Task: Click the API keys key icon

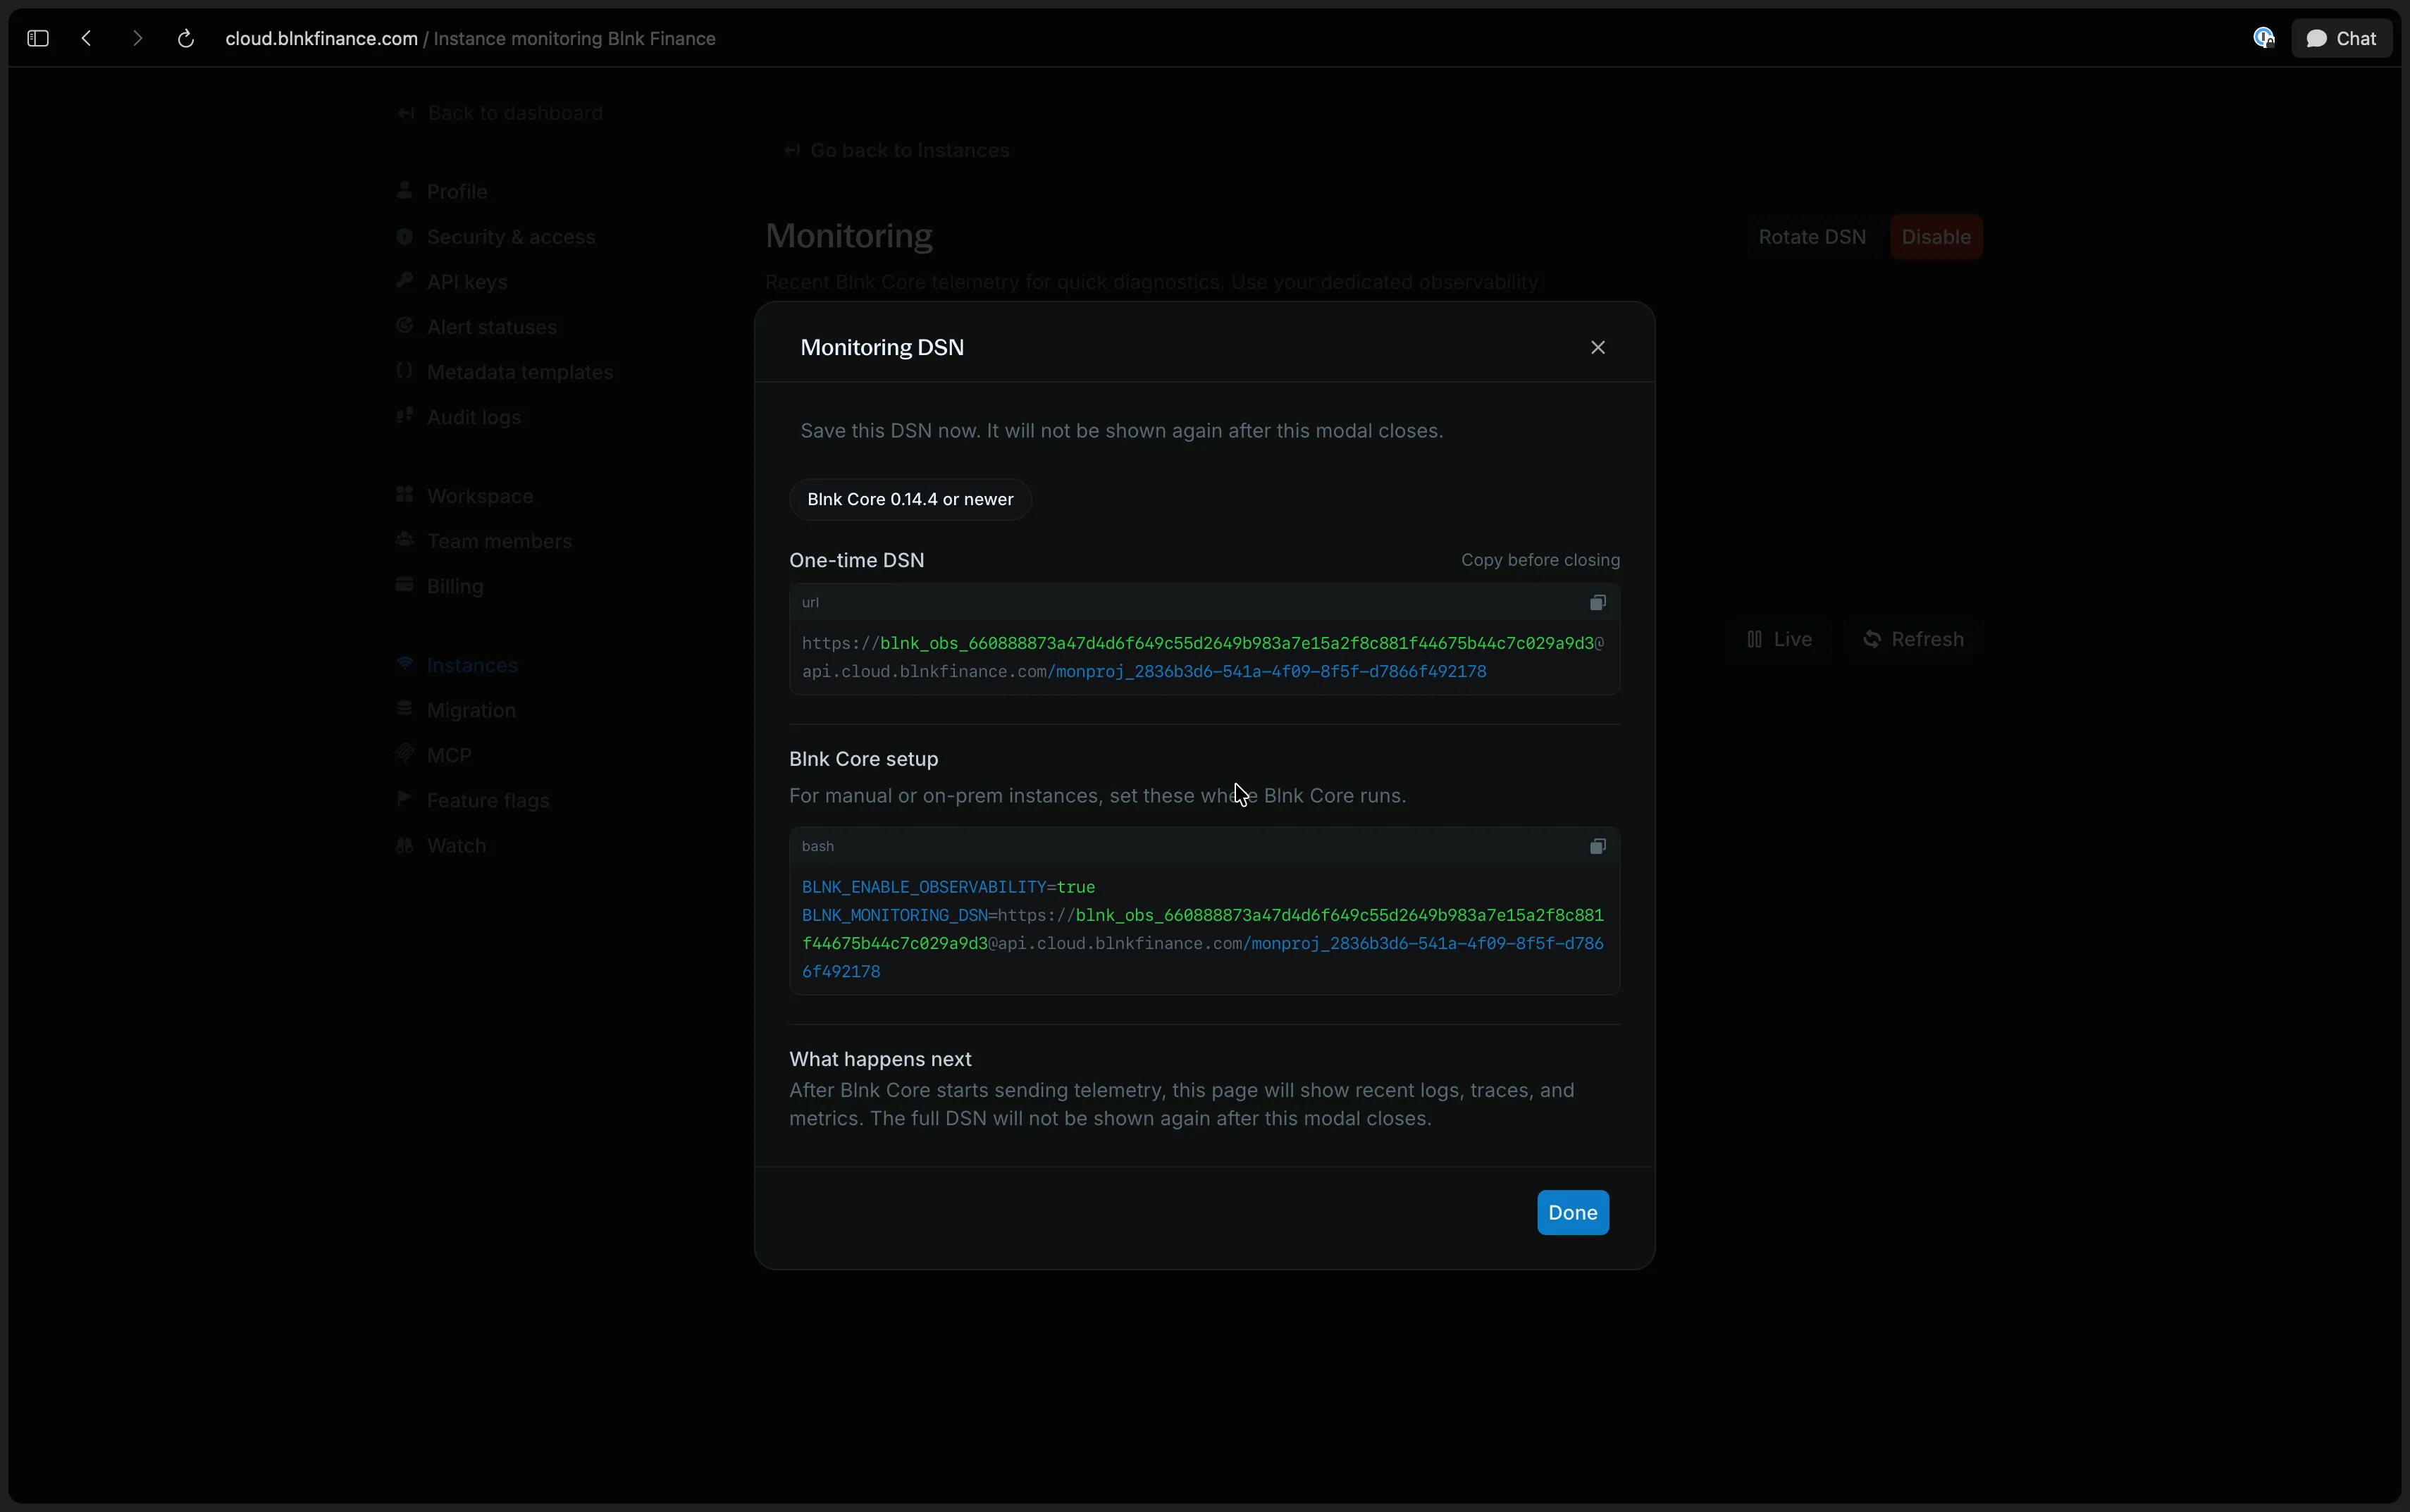Action: (x=404, y=281)
